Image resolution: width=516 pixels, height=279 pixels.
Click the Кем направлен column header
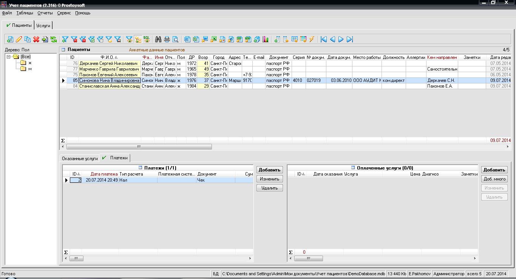pyautogui.click(x=442, y=57)
